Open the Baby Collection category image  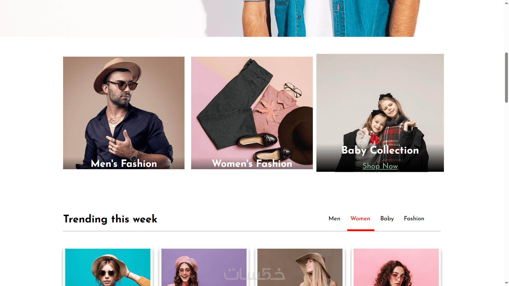380,113
